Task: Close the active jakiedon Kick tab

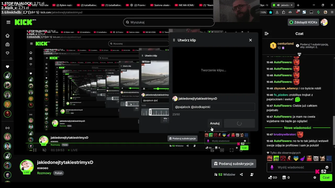Action: tap(292, 5)
